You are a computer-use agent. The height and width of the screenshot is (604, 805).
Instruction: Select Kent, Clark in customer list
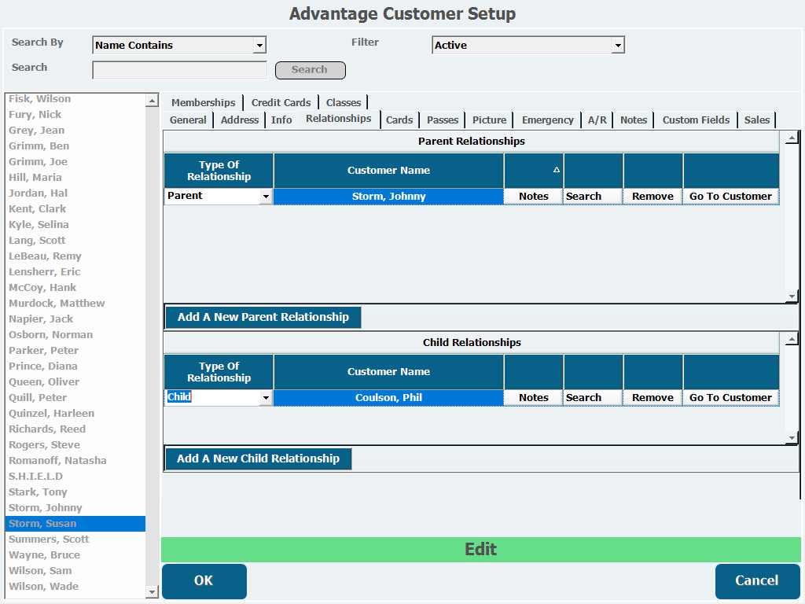coord(75,209)
